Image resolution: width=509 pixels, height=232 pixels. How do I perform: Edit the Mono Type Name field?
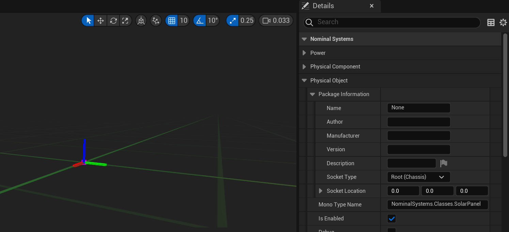438,204
